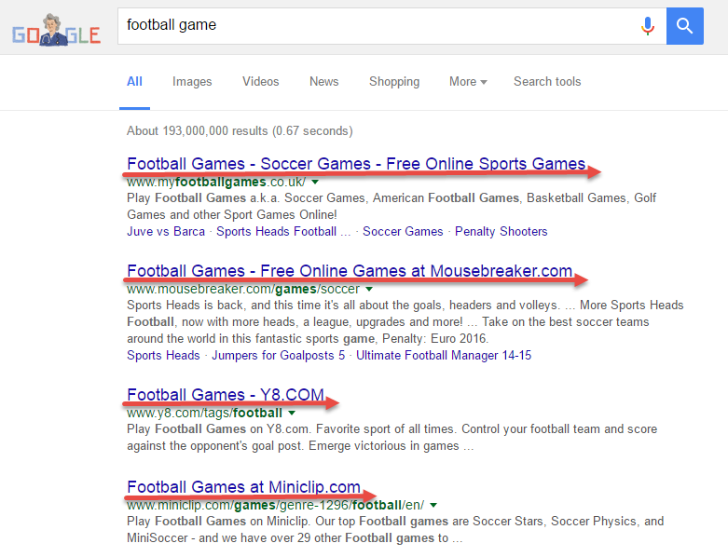Open the 'Sports Heads' sitelink under Mousebreaker
This screenshot has height=557, width=728.
pyautogui.click(x=163, y=355)
